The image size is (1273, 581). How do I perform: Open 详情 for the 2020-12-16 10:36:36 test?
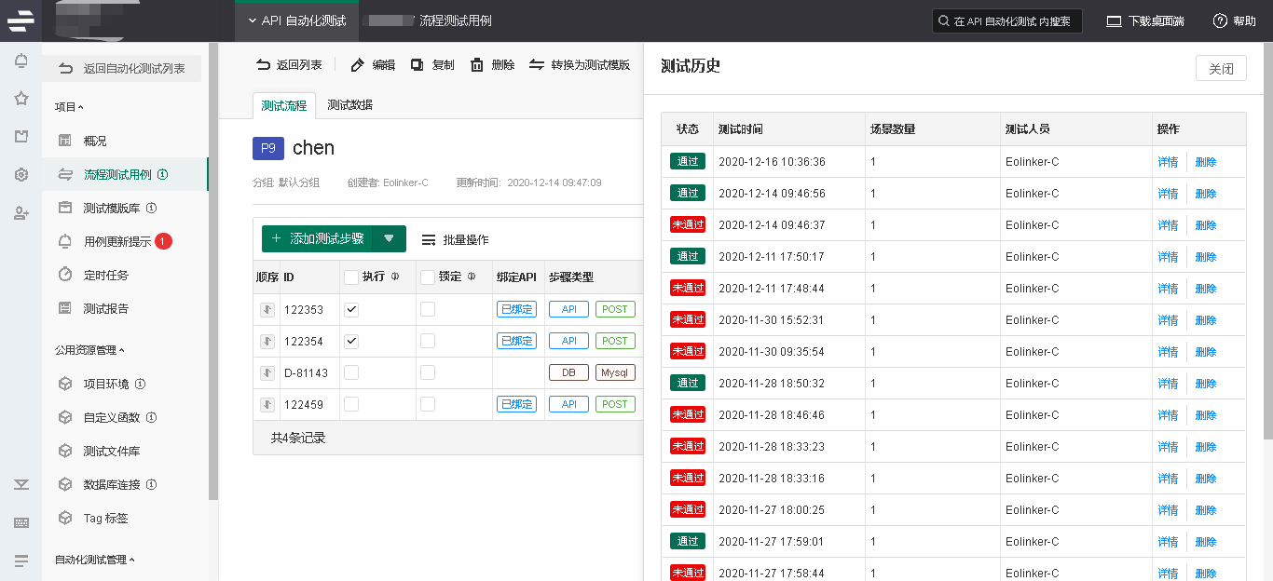click(1168, 162)
